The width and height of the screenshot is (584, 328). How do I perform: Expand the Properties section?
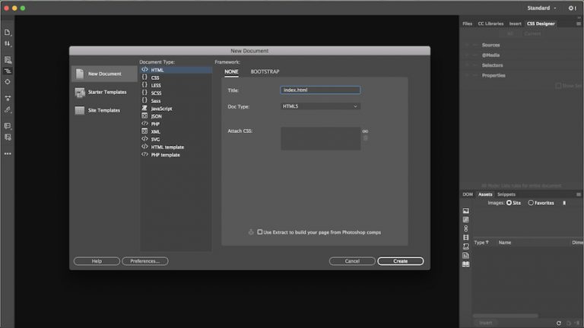tap(494, 75)
